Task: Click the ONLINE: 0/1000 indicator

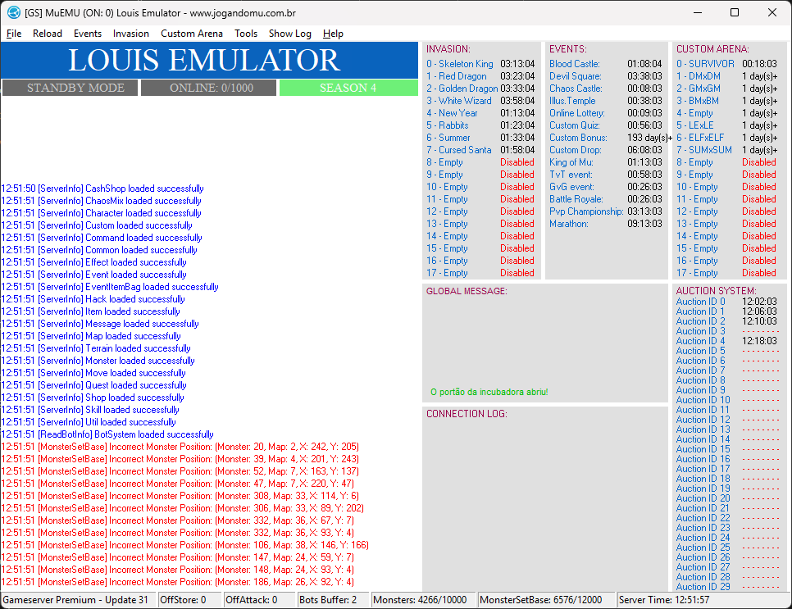Action: tap(208, 88)
